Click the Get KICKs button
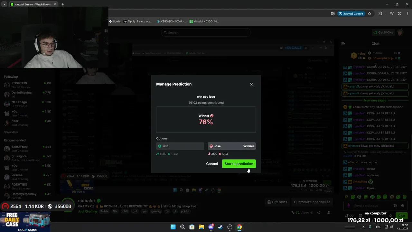Image resolution: width=412 pixels, height=232 pixels. (383, 33)
